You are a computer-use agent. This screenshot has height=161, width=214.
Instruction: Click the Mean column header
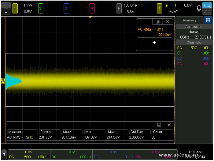pyautogui.click(x=72, y=132)
